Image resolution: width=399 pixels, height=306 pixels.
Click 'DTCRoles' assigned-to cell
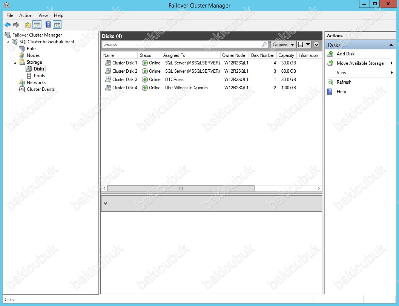(174, 80)
